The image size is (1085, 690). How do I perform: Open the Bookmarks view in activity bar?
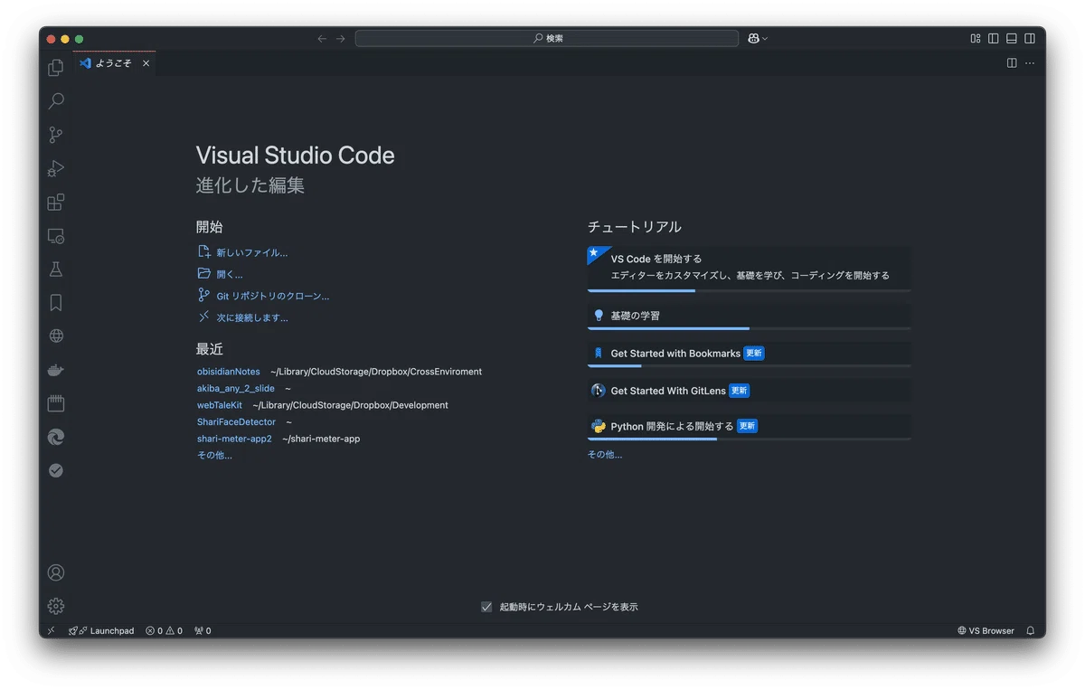[x=56, y=302]
